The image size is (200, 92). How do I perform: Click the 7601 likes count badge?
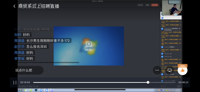tap(182, 66)
